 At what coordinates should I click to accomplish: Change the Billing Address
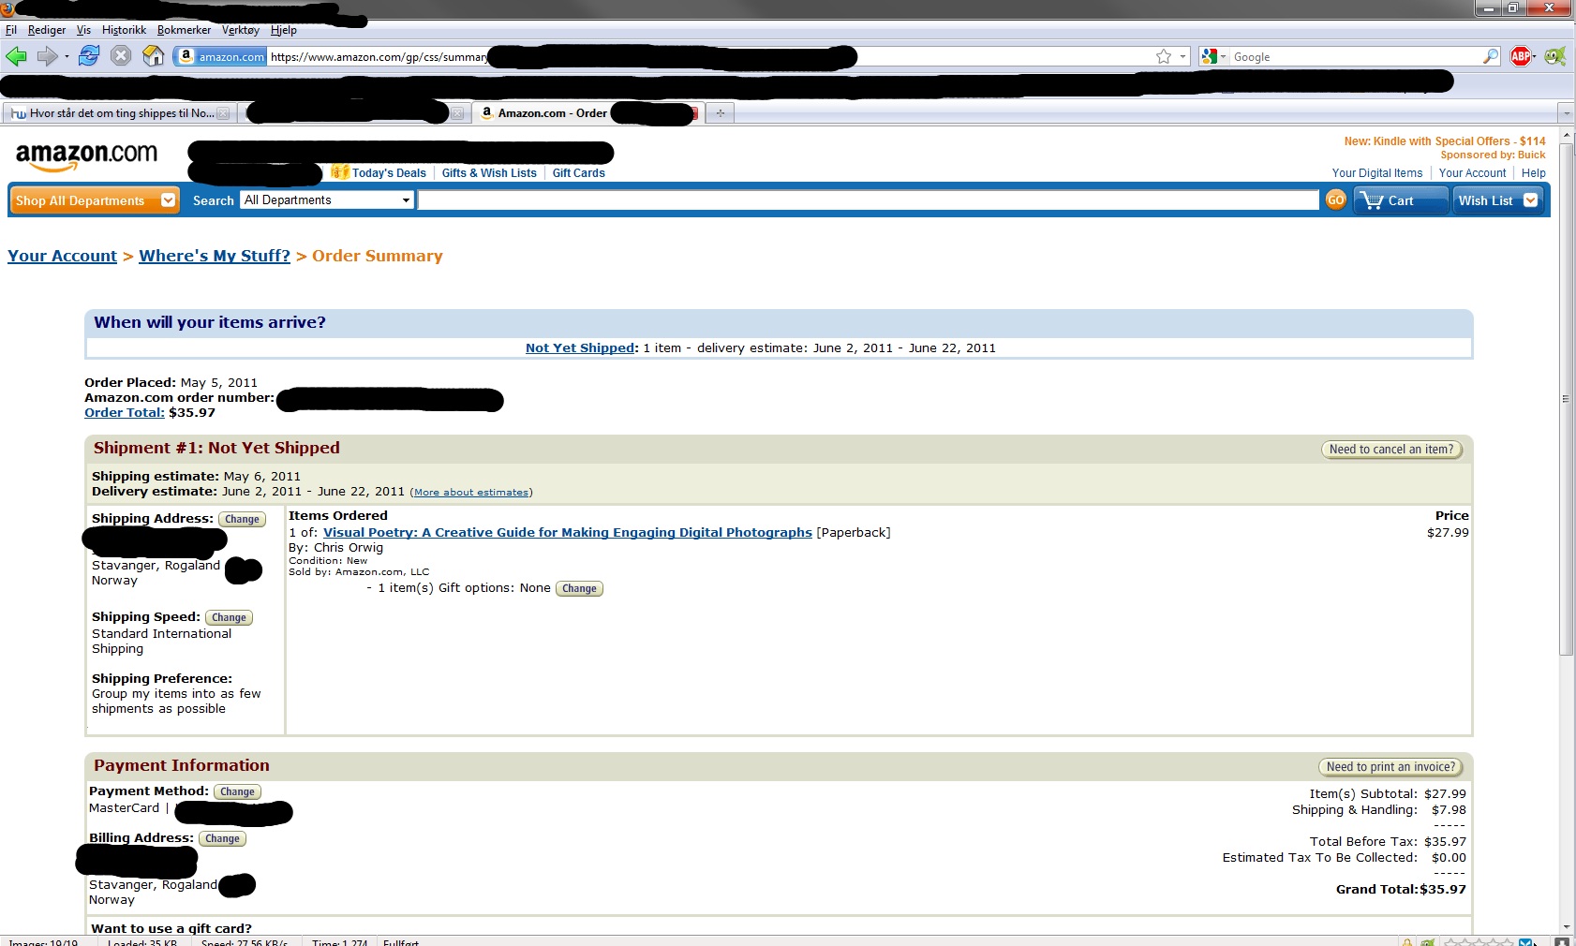(222, 838)
